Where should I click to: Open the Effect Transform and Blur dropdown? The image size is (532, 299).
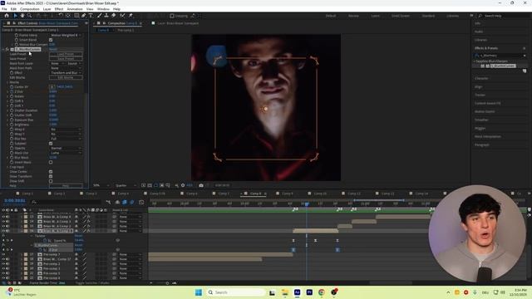(66, 72)
